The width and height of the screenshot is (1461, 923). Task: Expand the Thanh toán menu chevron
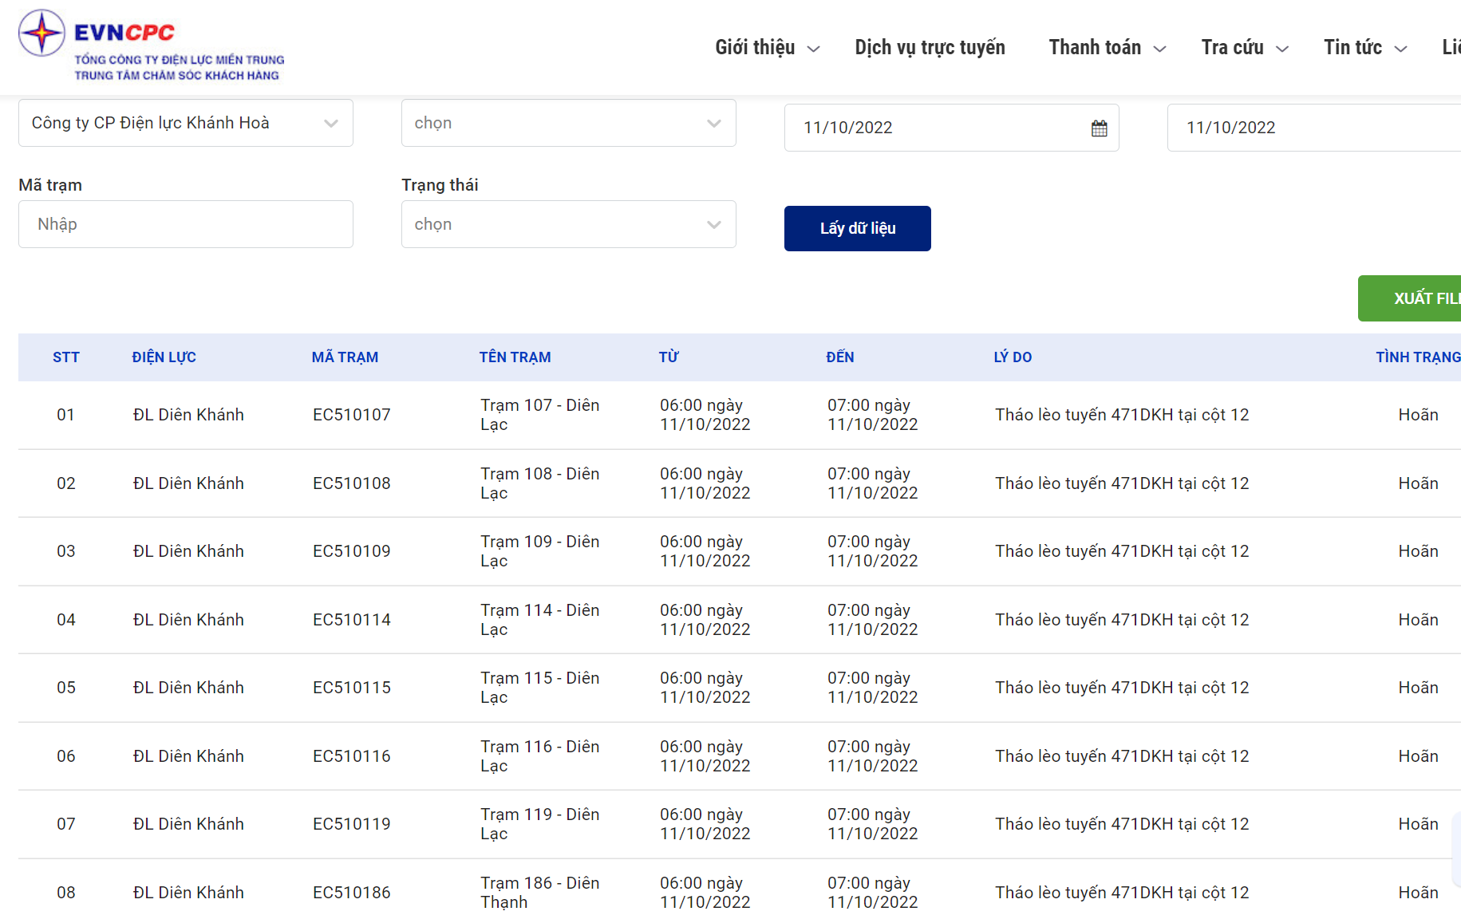click(x=1160, y=49)
